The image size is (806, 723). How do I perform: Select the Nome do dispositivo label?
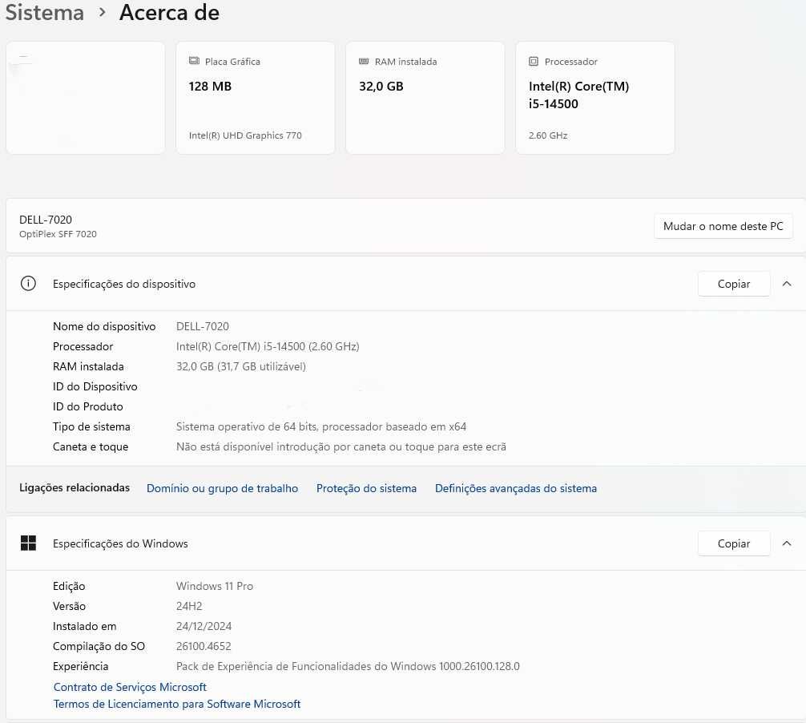[x=104, y=326]
